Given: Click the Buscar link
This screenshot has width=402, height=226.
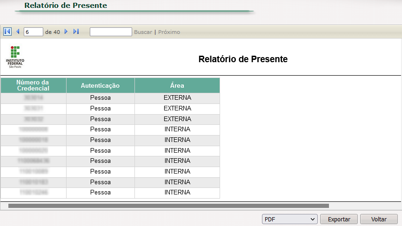Looking at the screenshot, I should coord(143,32).
